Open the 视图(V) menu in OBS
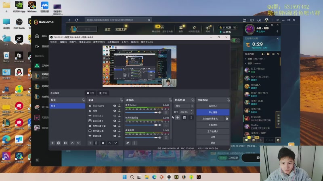323x181 pixels. [73, 42]
